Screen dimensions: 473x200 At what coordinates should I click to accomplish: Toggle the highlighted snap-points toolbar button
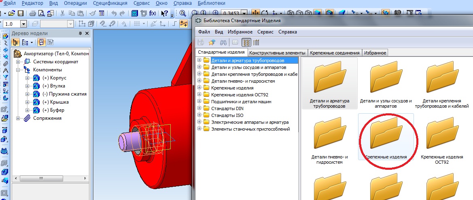(183, 24)
